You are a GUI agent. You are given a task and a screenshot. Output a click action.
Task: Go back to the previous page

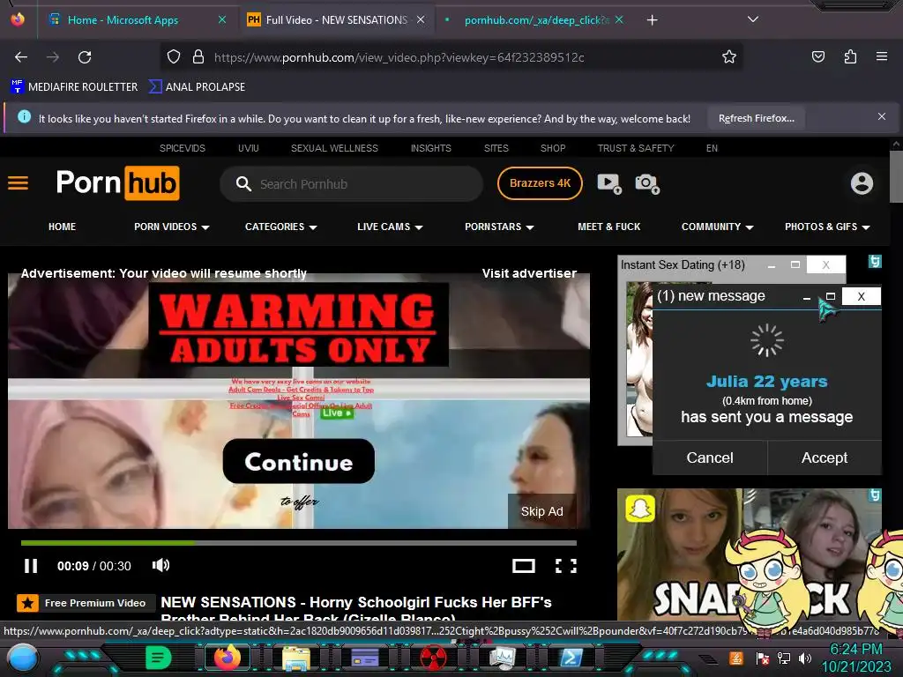(21, 57)
